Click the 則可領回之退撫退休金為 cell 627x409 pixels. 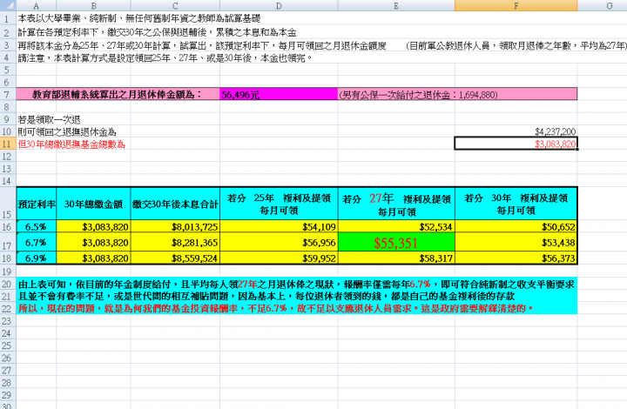pos(67,131)
